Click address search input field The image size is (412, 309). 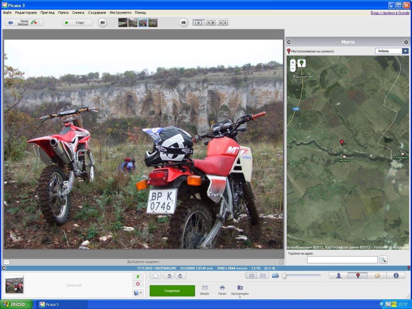point(342,260)
